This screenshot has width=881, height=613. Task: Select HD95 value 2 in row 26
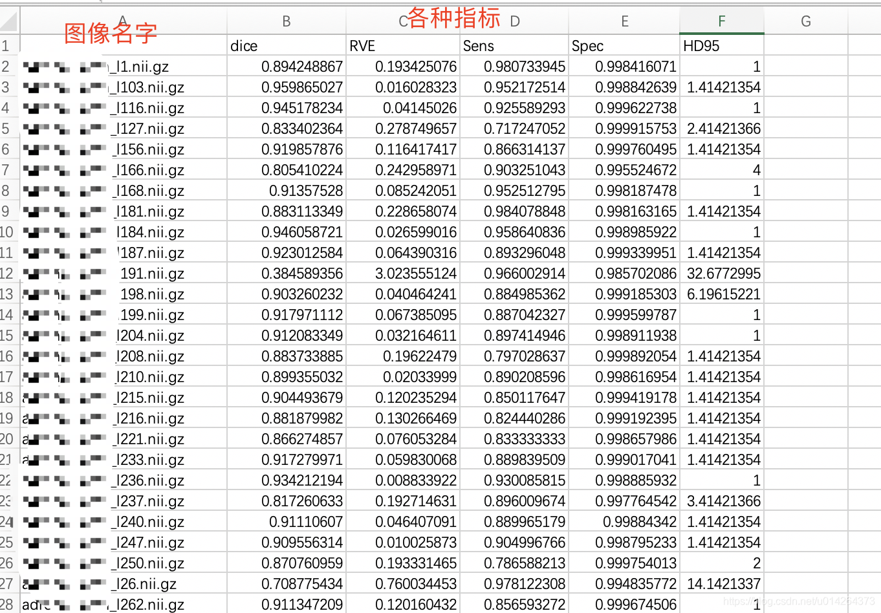722,563
